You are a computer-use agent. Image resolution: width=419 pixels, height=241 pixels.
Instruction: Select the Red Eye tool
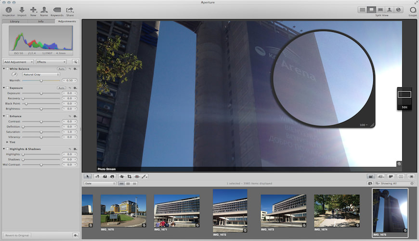[137, 176]
